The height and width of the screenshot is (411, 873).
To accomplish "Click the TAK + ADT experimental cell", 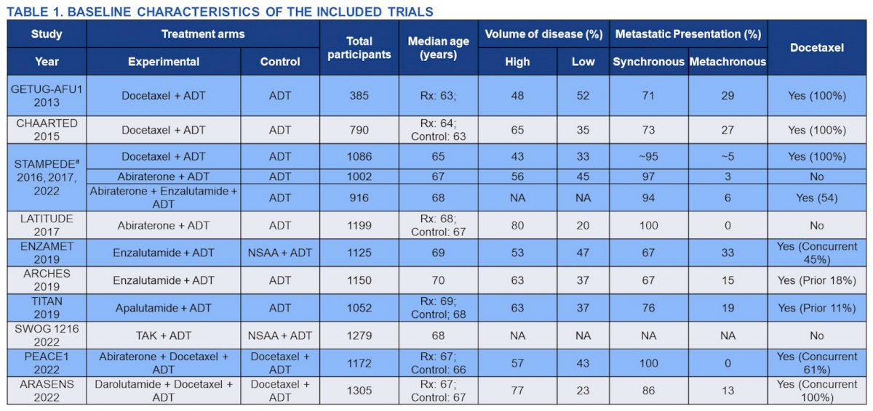I will click(x=164, y=335).
